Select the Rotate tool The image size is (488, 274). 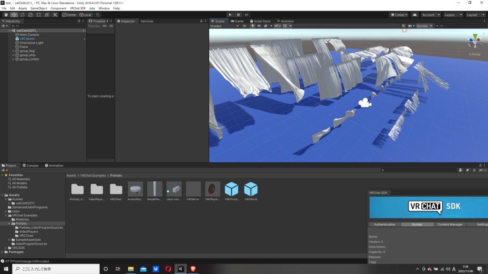point(22,15)
